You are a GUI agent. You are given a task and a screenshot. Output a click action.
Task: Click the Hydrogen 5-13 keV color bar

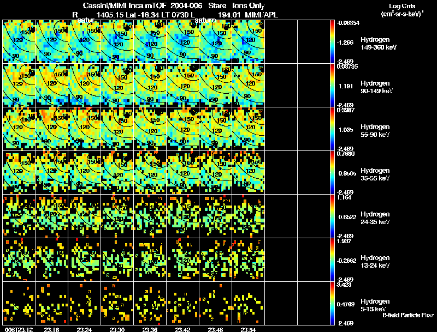pyautogui.click(x=332, y=303)
